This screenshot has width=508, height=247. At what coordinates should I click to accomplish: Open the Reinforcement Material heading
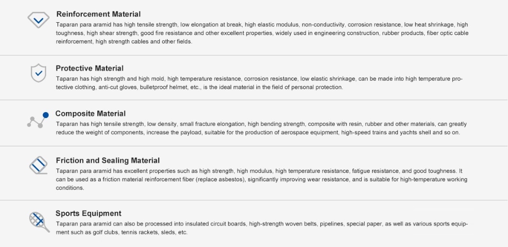98,14
